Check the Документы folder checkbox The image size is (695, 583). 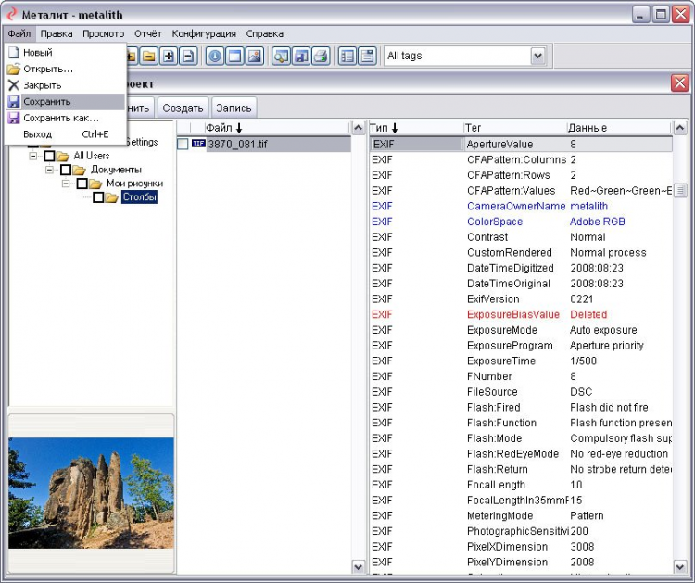point(66,170)
